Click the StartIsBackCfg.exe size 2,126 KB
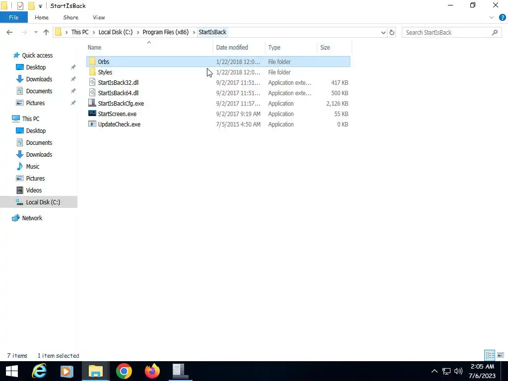The width and height of the screenshot is (508, 381). (x=337, y=103)
